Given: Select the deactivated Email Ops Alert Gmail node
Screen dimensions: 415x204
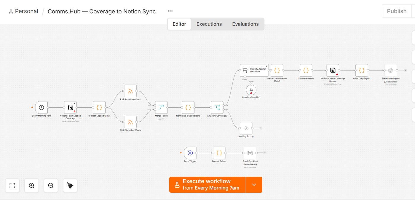Looking at the screenshot, I should [250, 153].
